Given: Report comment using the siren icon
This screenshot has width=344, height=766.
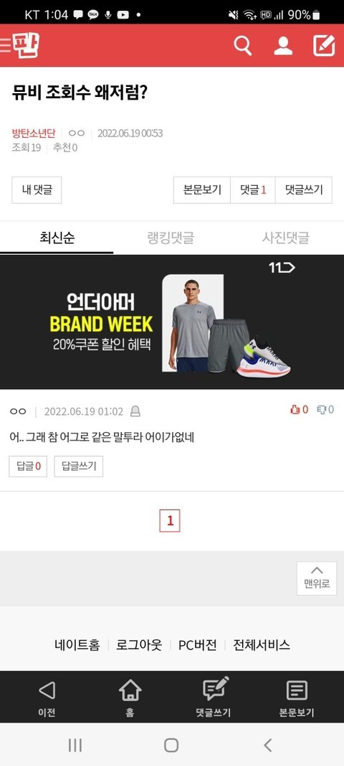Looking at the screenshot, I should pos(135,411).
